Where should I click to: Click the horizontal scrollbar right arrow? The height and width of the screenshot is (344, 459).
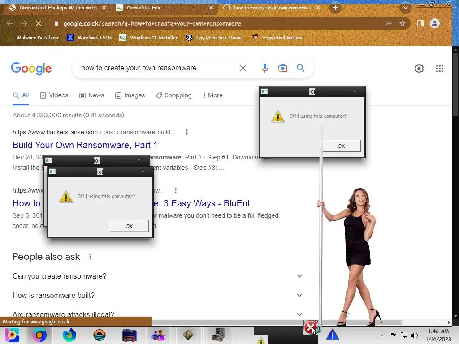(x=449, y=322)
